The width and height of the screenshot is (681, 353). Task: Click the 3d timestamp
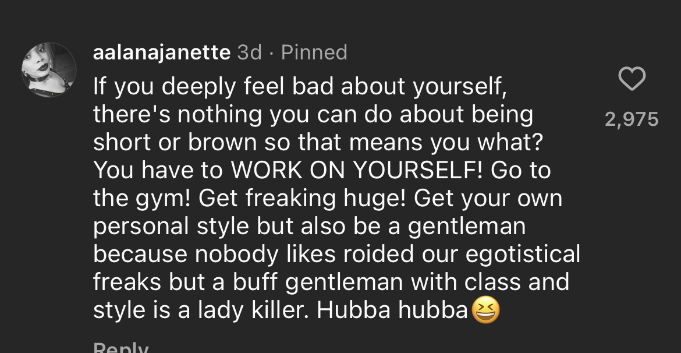[250, 52]
